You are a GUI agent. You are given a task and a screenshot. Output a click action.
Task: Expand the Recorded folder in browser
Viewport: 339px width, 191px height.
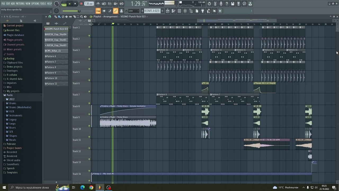click(12, 152)
